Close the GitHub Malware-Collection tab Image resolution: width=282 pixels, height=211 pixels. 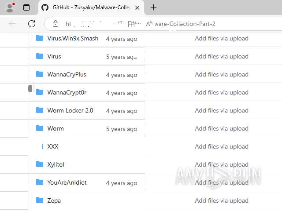(137, 8)
